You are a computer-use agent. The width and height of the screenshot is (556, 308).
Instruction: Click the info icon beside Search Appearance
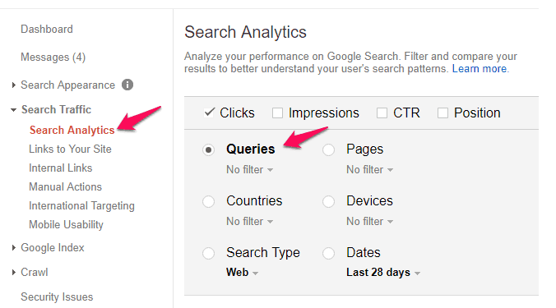[x=127, y=85]
